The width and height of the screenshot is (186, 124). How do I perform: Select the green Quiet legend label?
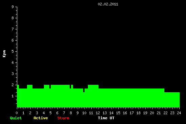coord(16,118)
